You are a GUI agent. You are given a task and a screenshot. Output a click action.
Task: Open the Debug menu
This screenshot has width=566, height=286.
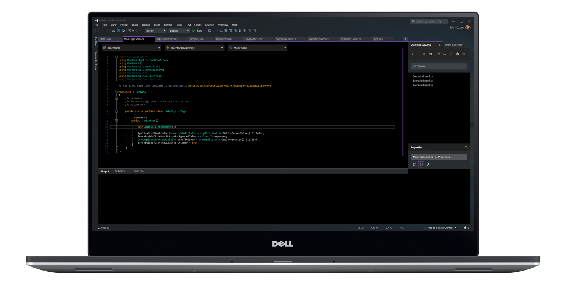click(x=146, y=24)
